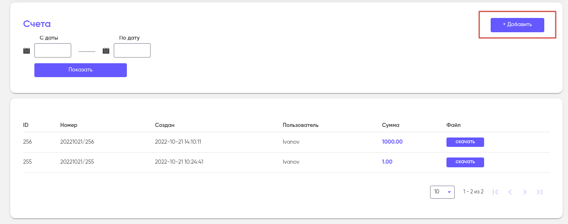Click the Номер column header

tap(69, 125)
